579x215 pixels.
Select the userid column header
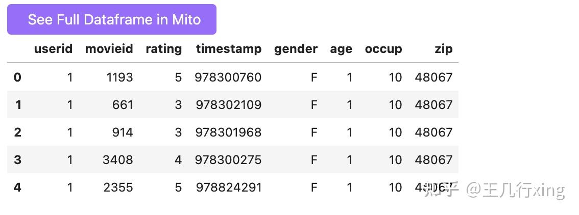pos(53,49)
